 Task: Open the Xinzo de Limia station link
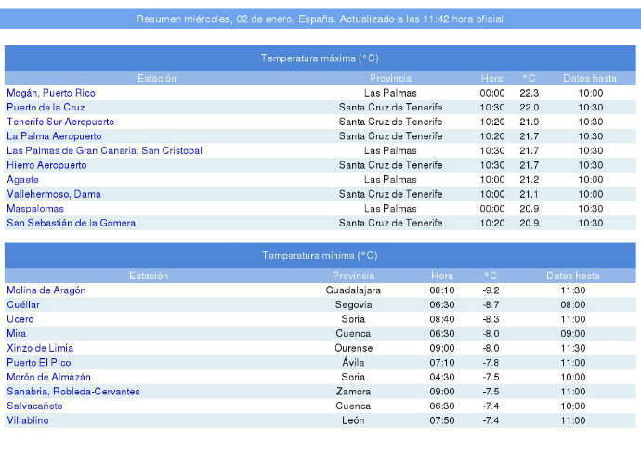tap(40, 348)
